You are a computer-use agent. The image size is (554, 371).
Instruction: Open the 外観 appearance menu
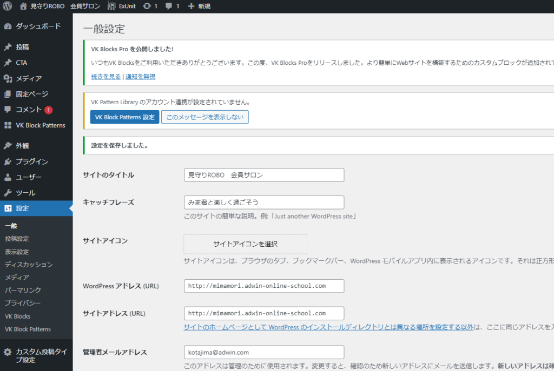click(22, 146)
